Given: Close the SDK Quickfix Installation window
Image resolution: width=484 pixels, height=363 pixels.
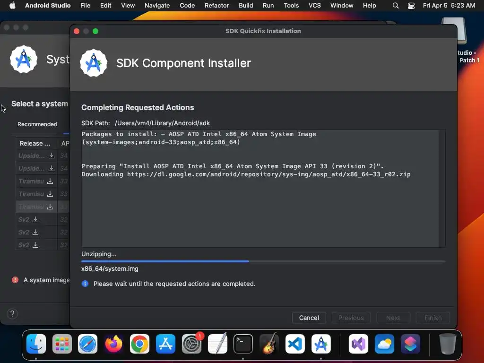Looking at the screenshot, I should pos(77,31).
